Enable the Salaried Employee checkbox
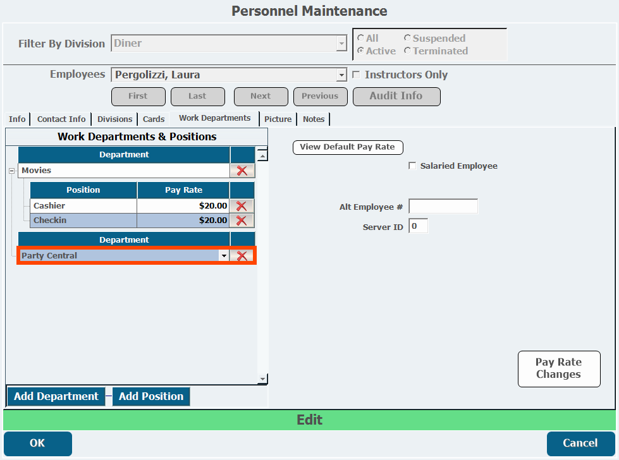Viewport: 619px width, 460px height. [x=413, y=166]
